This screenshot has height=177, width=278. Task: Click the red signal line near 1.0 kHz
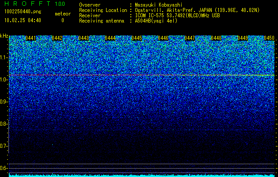click(x=141, y=75)
